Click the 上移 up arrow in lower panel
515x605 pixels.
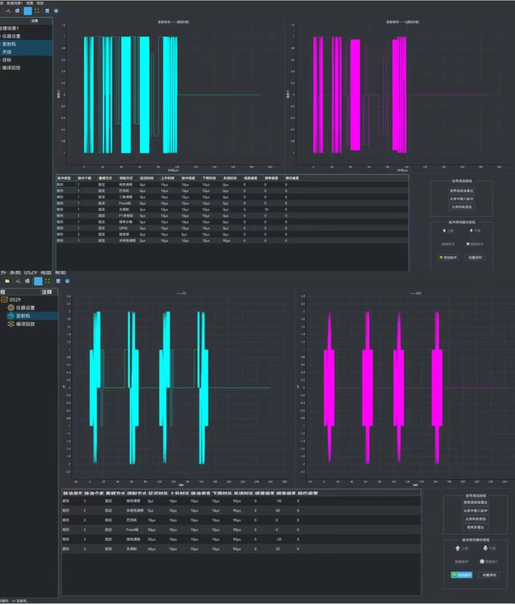(457, 548)
